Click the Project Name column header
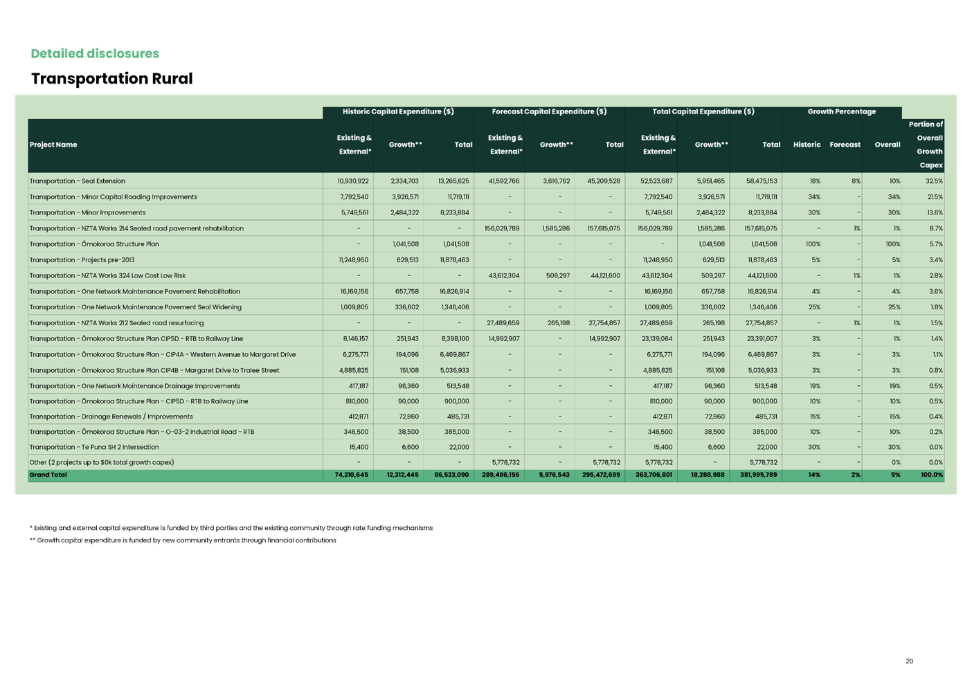This screenshot has width=972, height=687. tap(52, 145)
